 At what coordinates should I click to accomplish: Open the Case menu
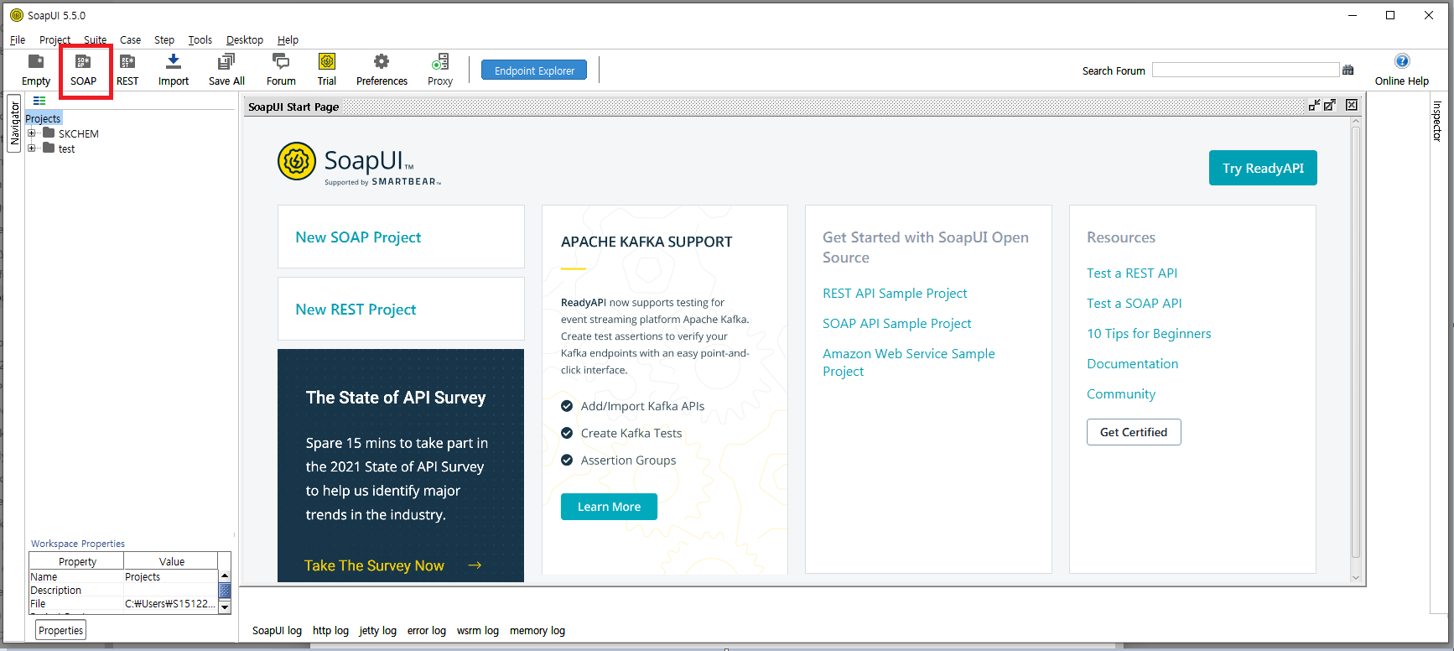[130, 39]
